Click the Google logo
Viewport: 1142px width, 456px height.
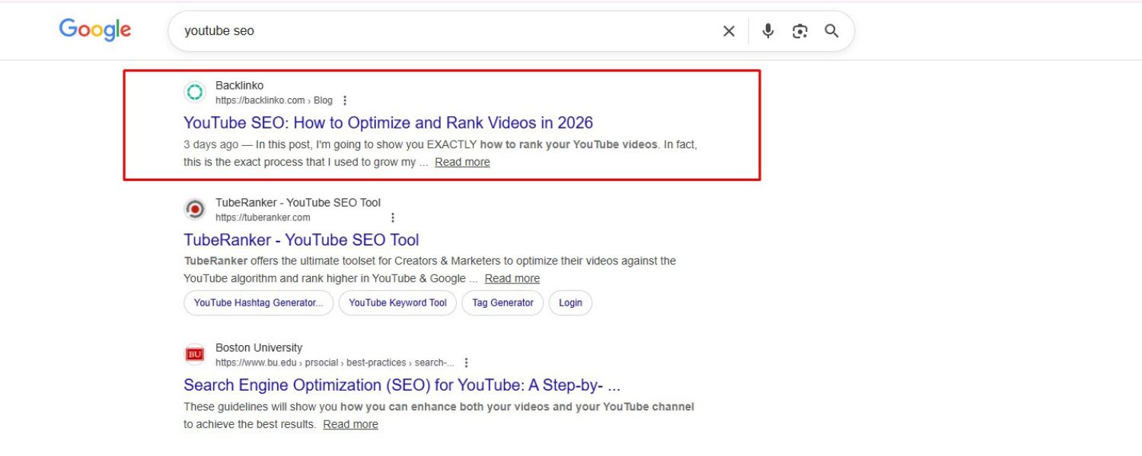(x=94, y=30)
